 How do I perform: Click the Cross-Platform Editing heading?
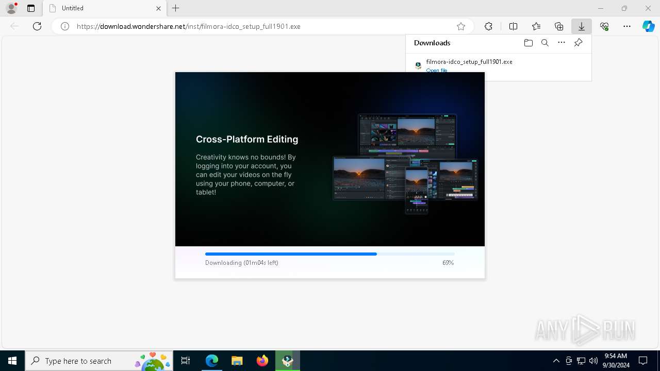pos(247,139)
